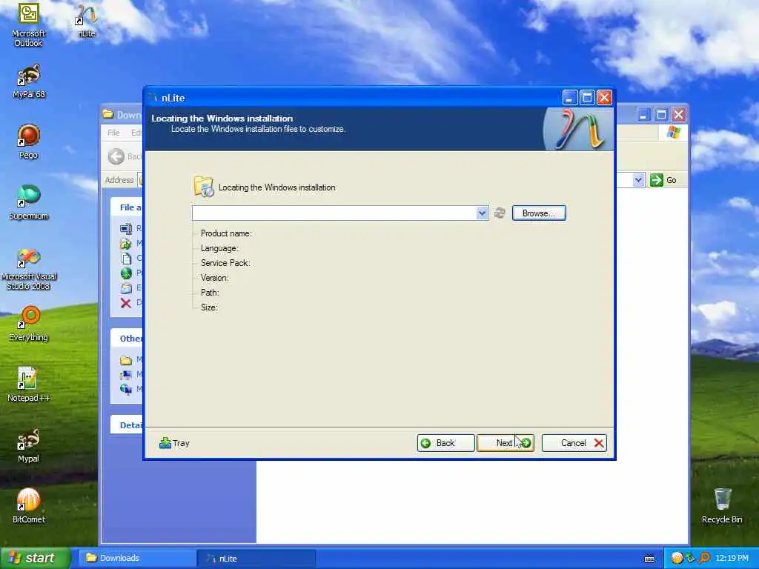
Task: Minimize the Downloads window
Action: [644, 115]
